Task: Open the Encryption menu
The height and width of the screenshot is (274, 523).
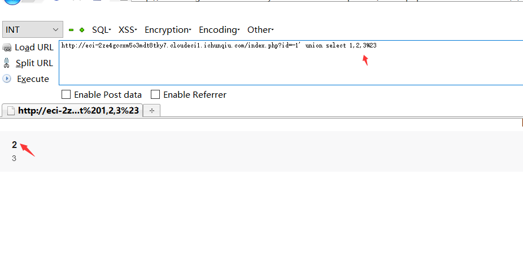Action: click(168, 30)
